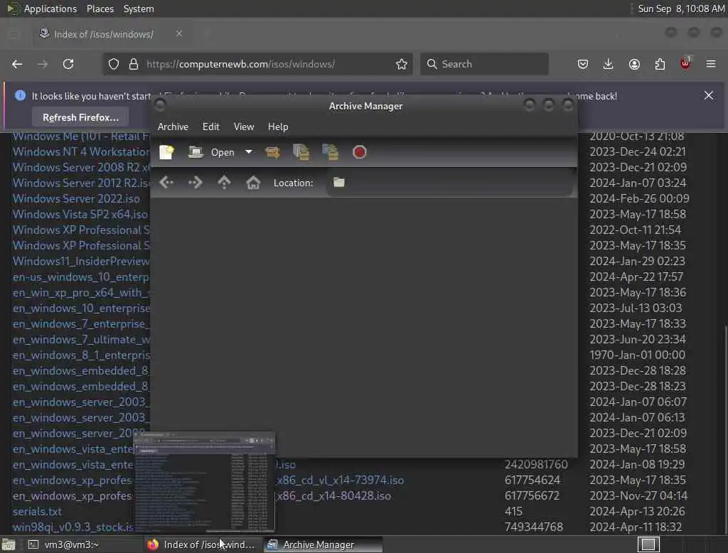Viewport: 728px width, 553px height.
Task: Go to home location in Archive Manager
Action: (253, 183)
